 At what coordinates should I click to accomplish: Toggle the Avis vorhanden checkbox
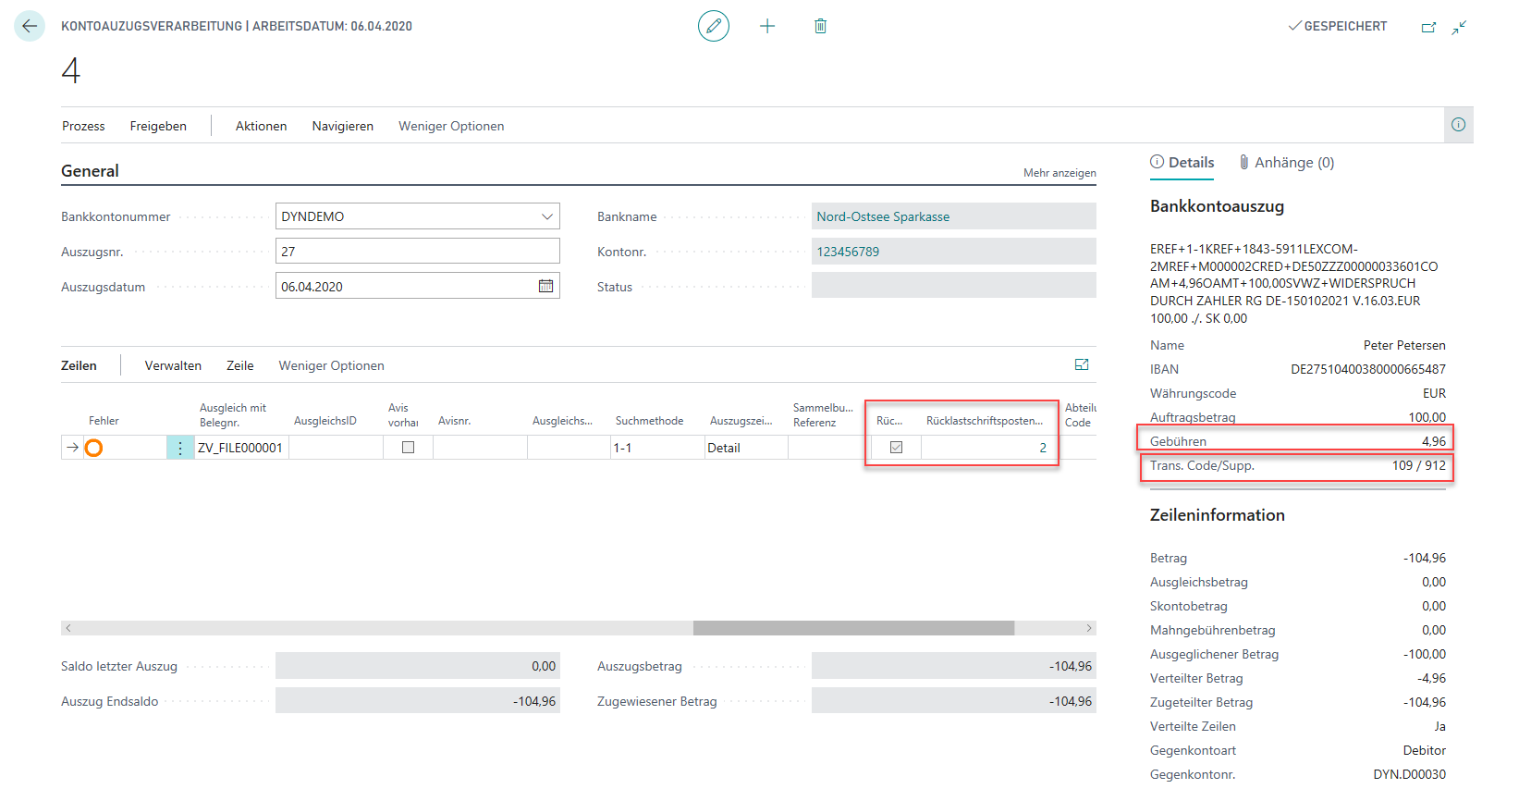point(408,448)
